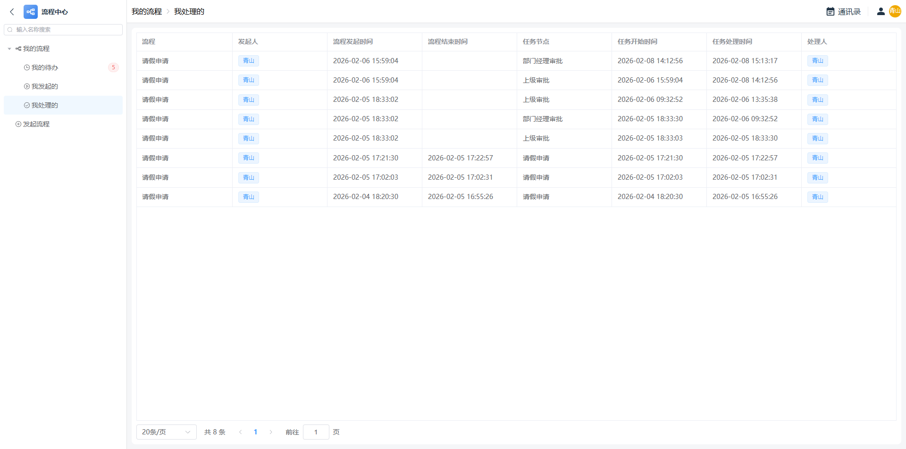The width and height of the screenshot is (906, 449).
Task: Open 我发起的 in the sidebar
Action: pyautogui.click(x=45, y=86)
